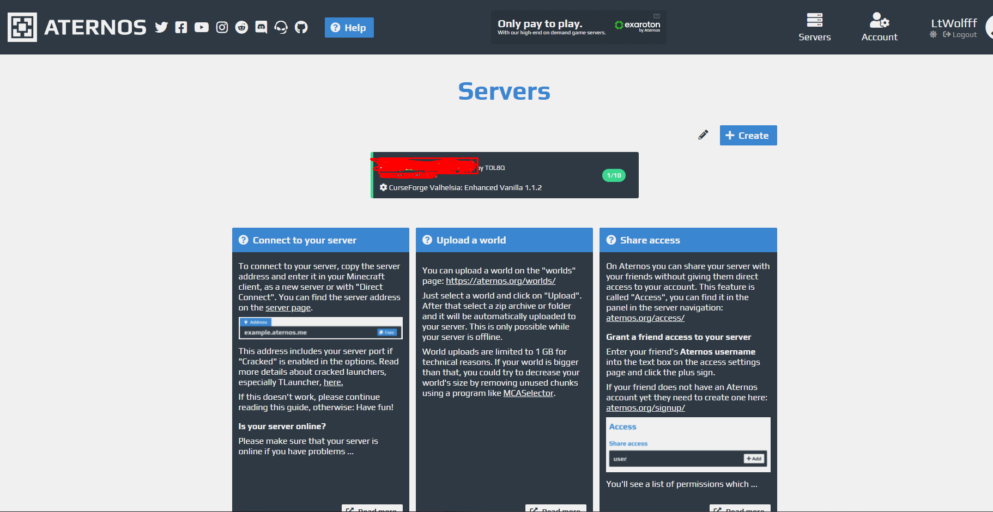Image resolution: width=993 pixels, height=512 pixels.
Task: Follow the TLauncher 'here.' link
Action: coord(333,382)
